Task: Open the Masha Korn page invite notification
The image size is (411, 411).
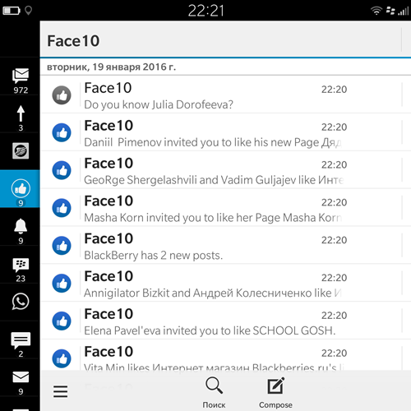Action: 225,208
